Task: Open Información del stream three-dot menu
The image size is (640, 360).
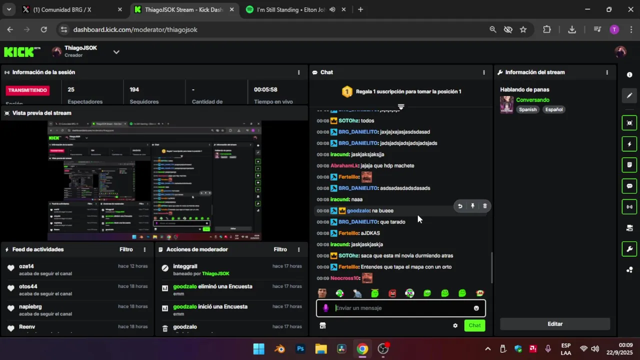Action: [x=607, y=72]
